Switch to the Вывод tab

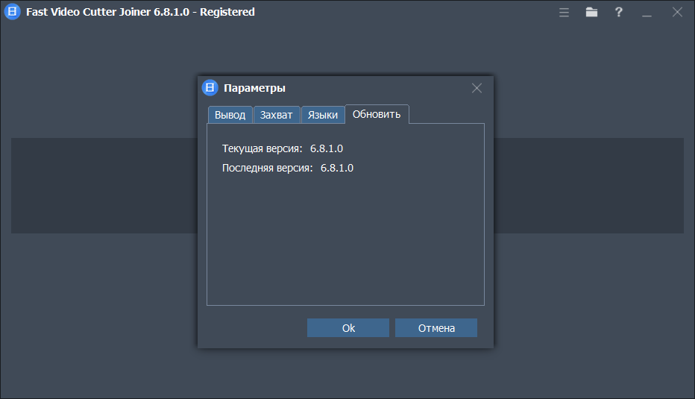(230, 115)
